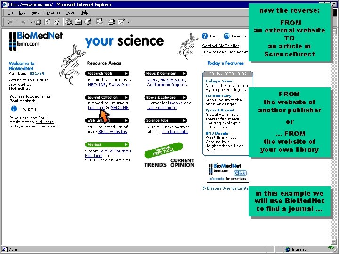
Task: Follow MEDLINE link under Research Tools
Action: click(97, 85)
